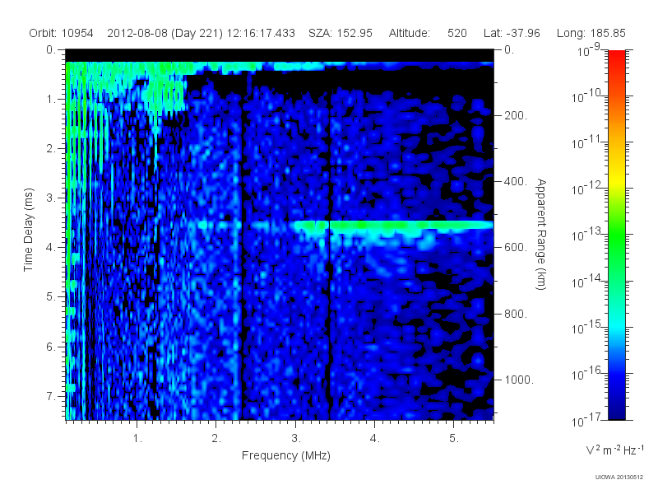This screenshot has width=658, height=494.
Task: Click the 'Long: 185.85' header text
Action: pos(591,33)
